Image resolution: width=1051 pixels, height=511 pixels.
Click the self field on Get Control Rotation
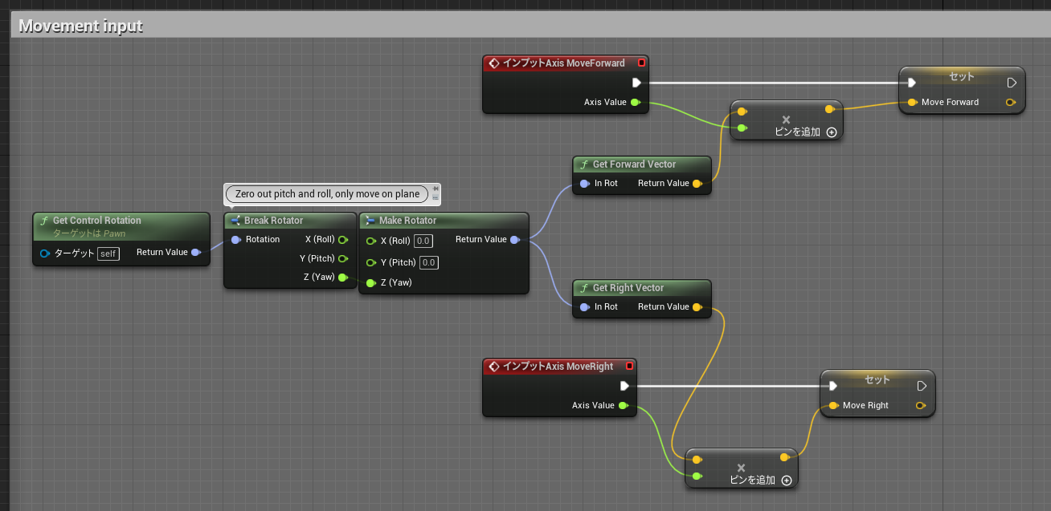point(108,253)
